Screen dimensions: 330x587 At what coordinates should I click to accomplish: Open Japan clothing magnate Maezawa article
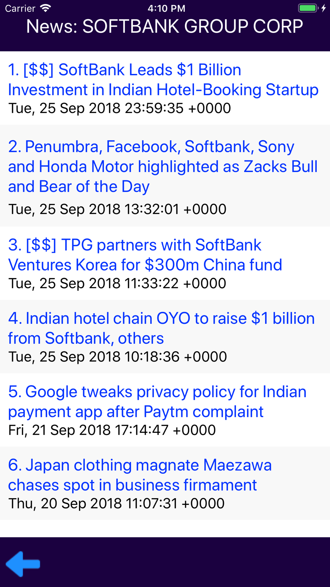140,475
